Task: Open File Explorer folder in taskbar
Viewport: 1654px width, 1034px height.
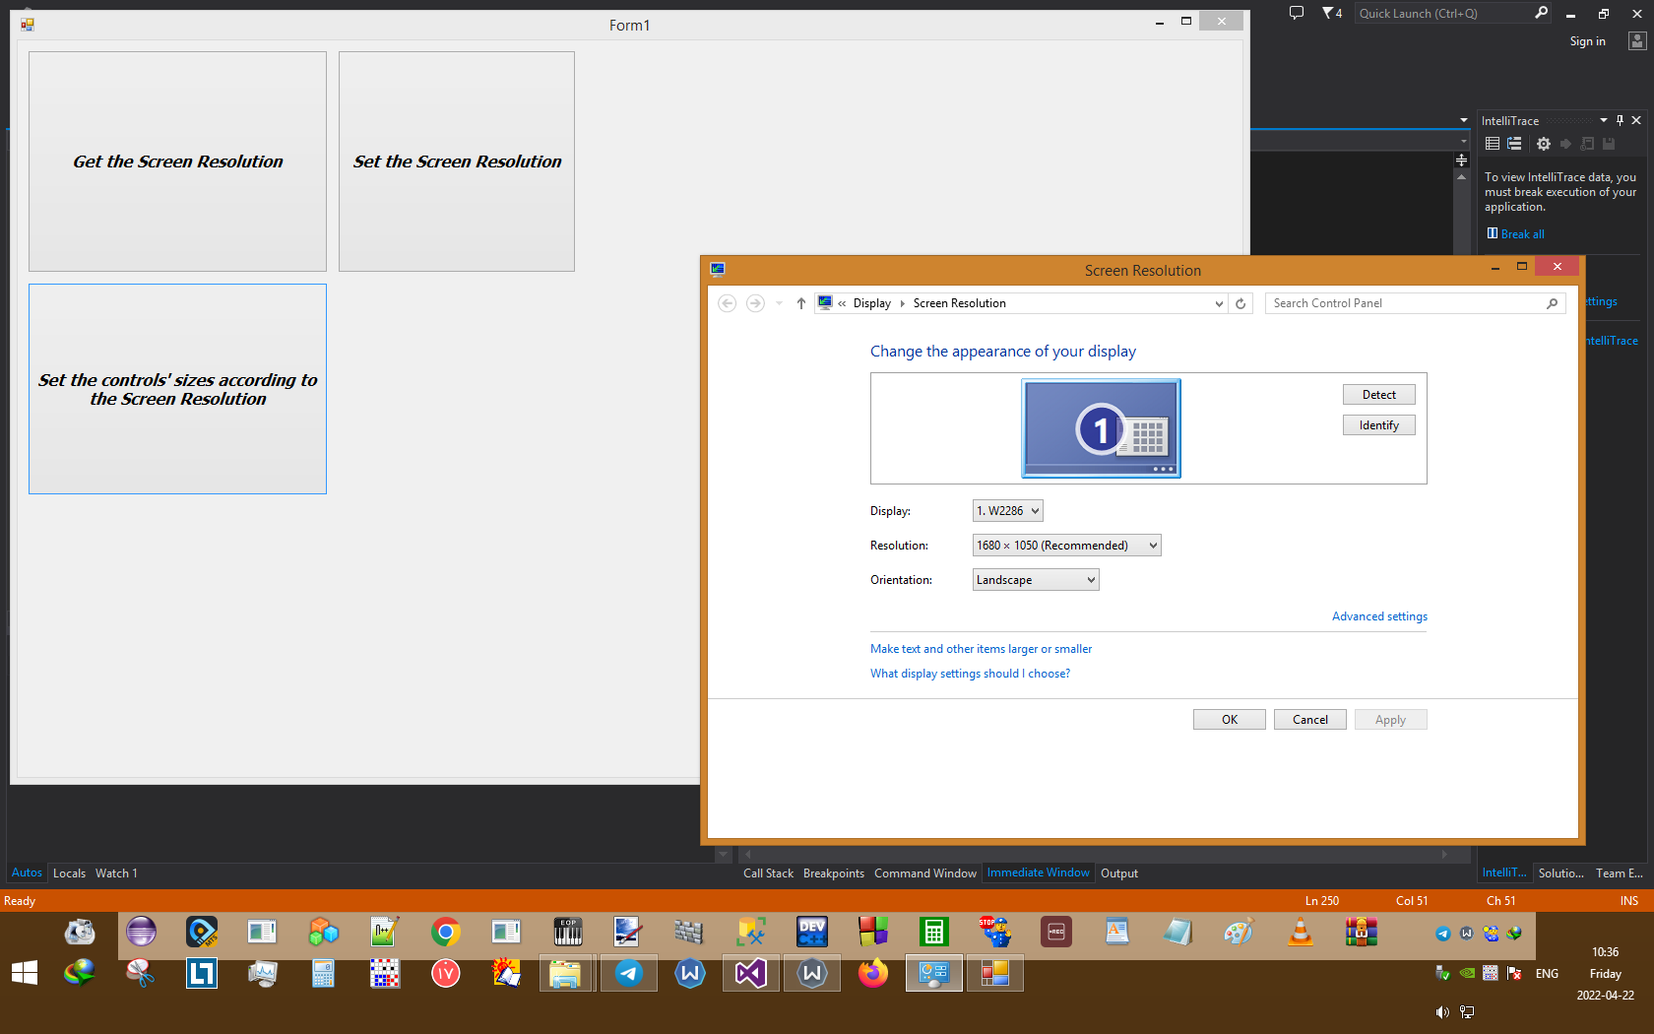Action: coord(566,974)
